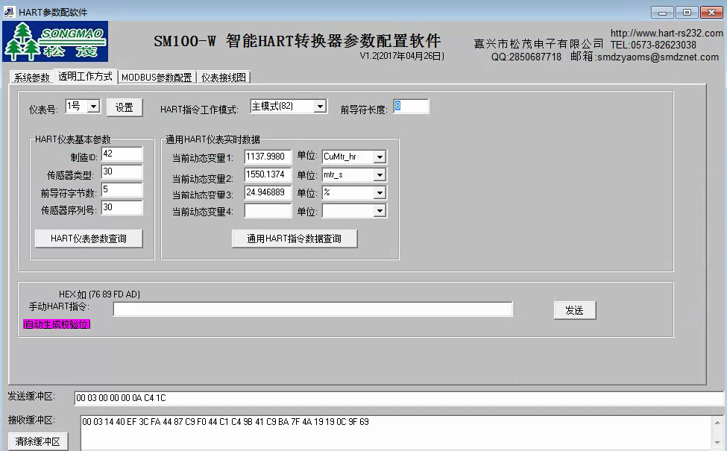Select the 透明工作方式 tab
727x451 pixels.
85,77
